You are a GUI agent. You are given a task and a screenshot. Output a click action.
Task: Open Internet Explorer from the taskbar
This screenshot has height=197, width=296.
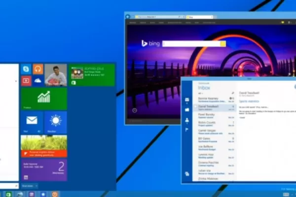(x=20, y=194)
